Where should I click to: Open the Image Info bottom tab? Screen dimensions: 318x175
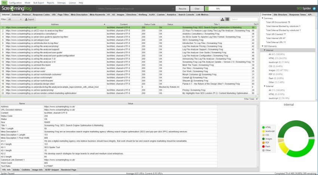coord(37,170)
